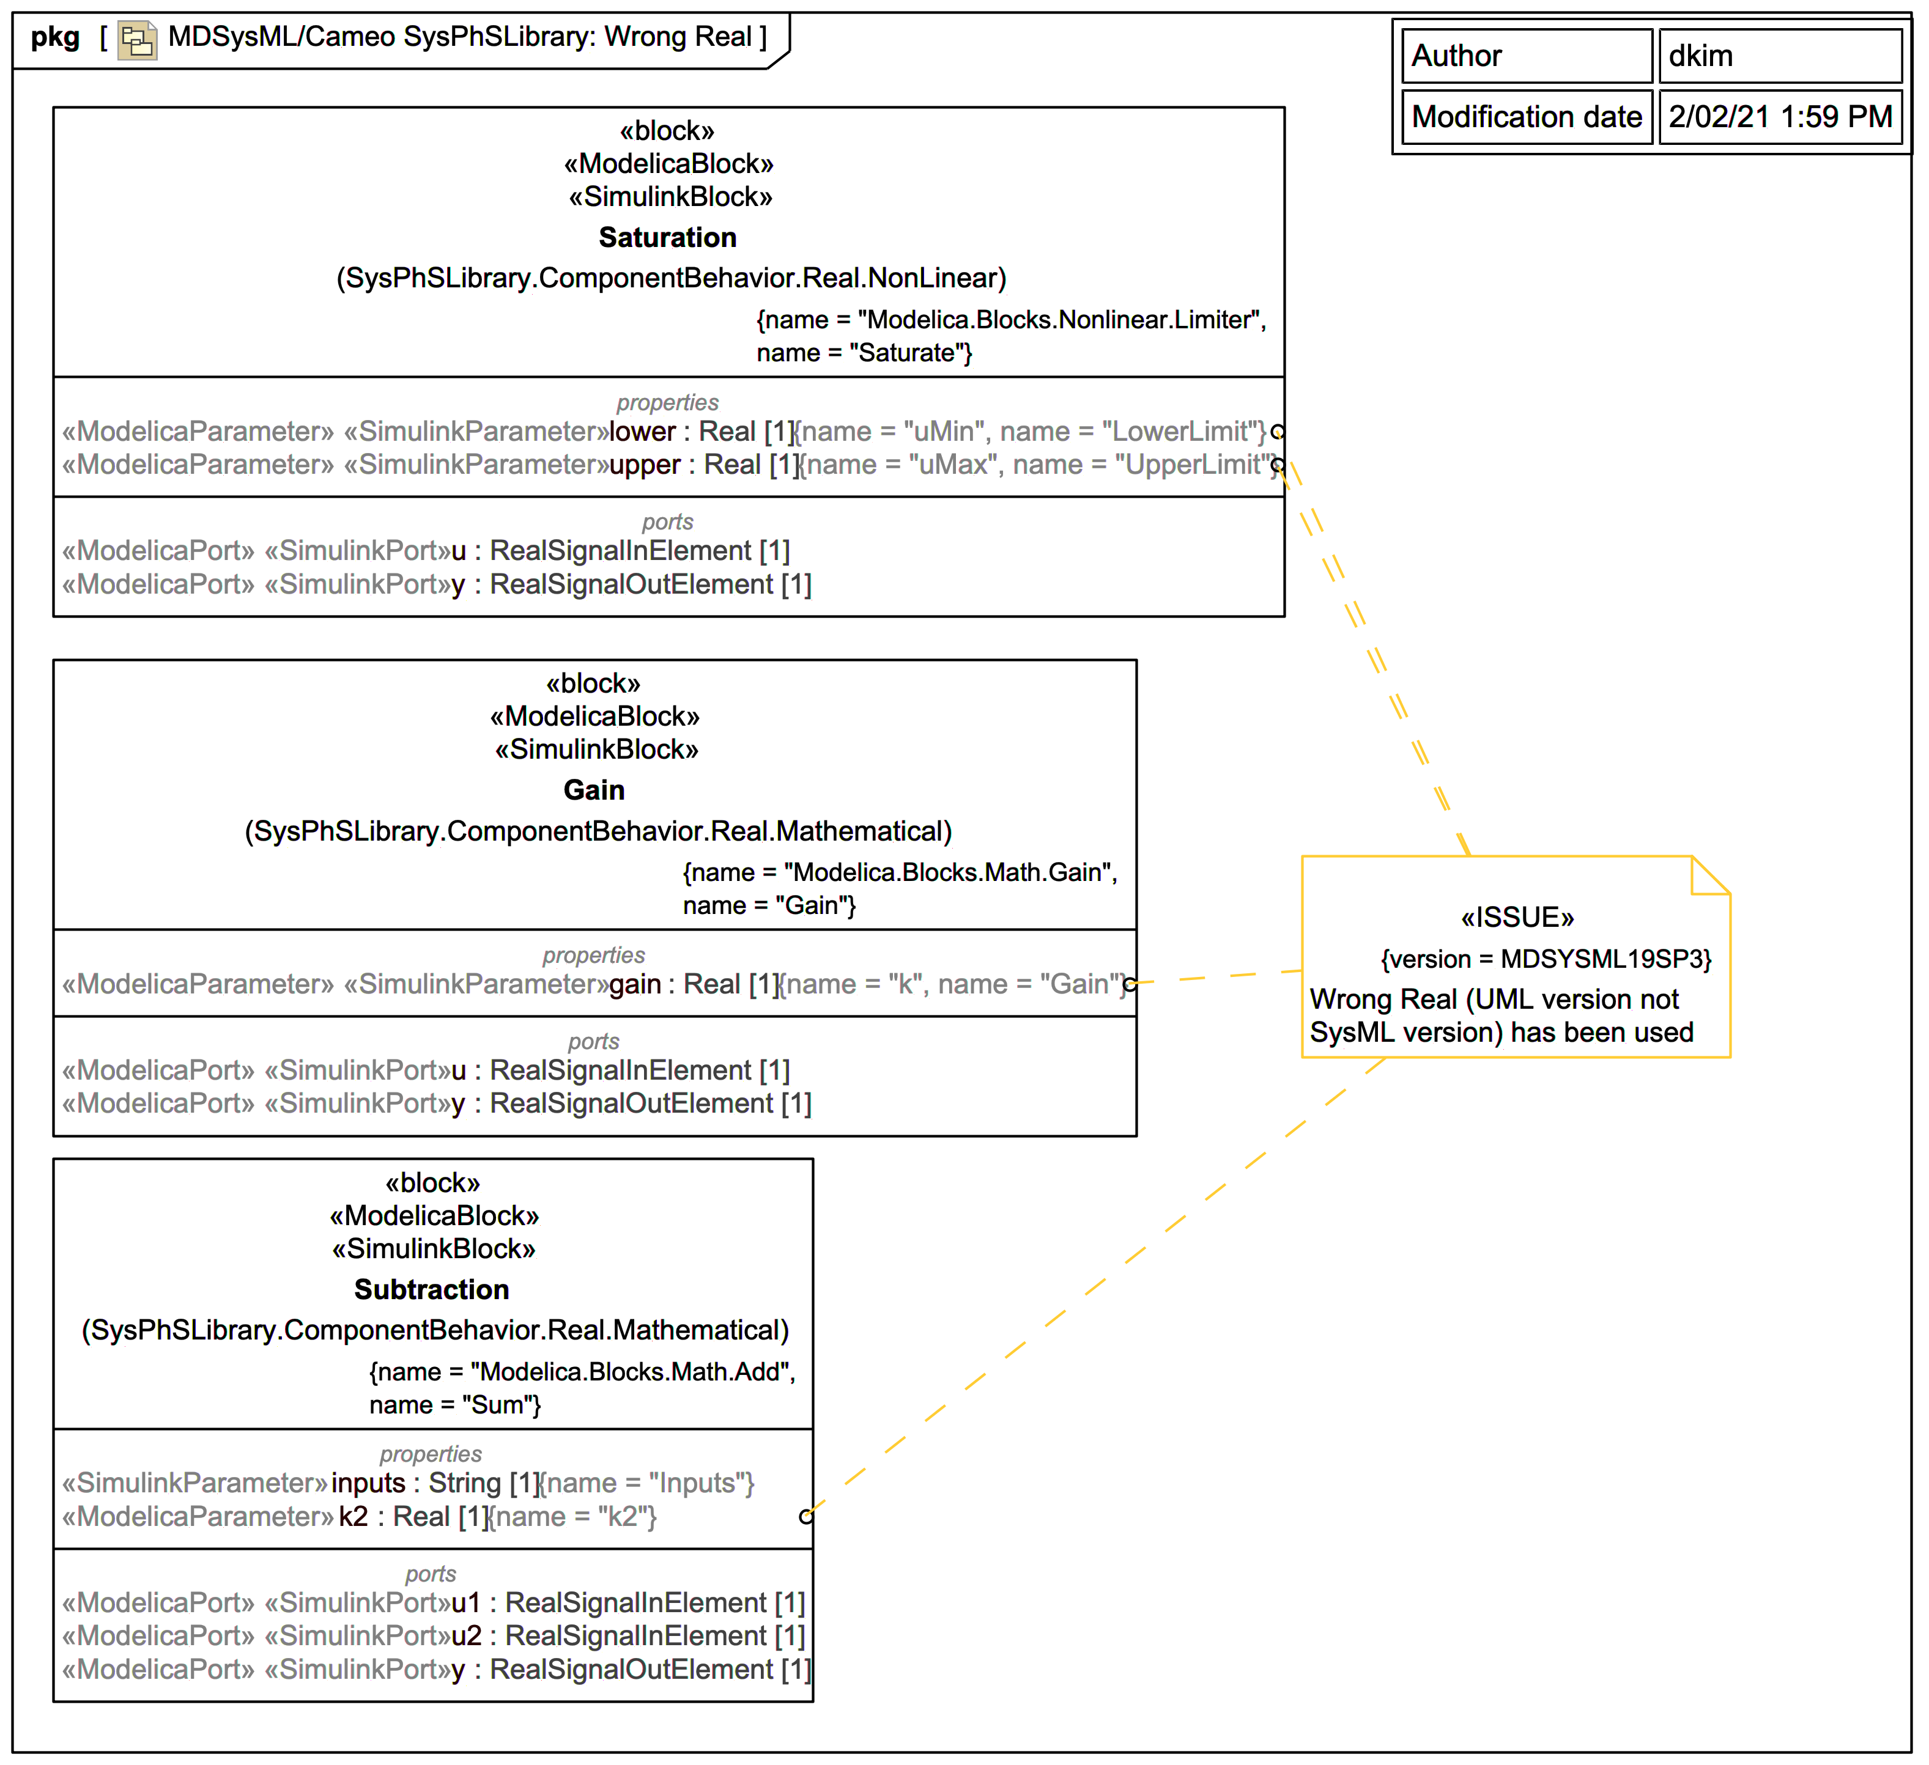The height and width of the screenshot is (1765, 1929).
Task: Click the anchor circle on upper property
Action: point(1278,466)
